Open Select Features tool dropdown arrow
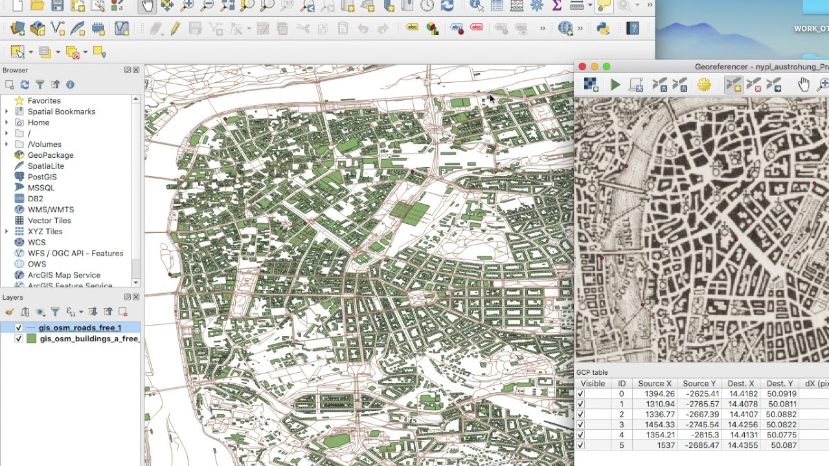Viewport: 829px width, 466px height. pos(30,52)
